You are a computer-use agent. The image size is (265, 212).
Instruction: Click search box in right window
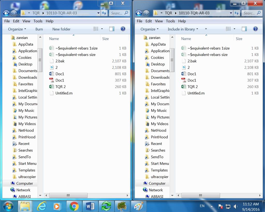[252, 13]
